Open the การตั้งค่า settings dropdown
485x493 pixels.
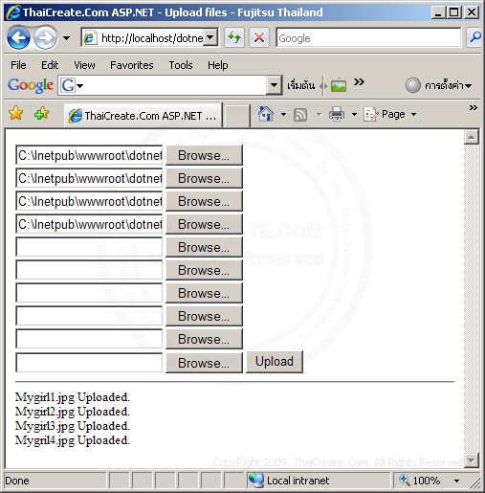click(448, 85)
